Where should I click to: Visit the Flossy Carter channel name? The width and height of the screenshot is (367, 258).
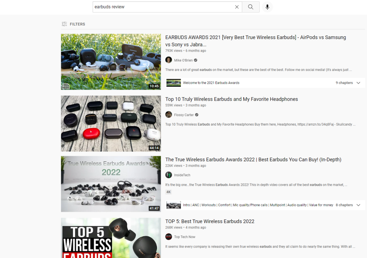pyautogui.click(x=184, y=115)
